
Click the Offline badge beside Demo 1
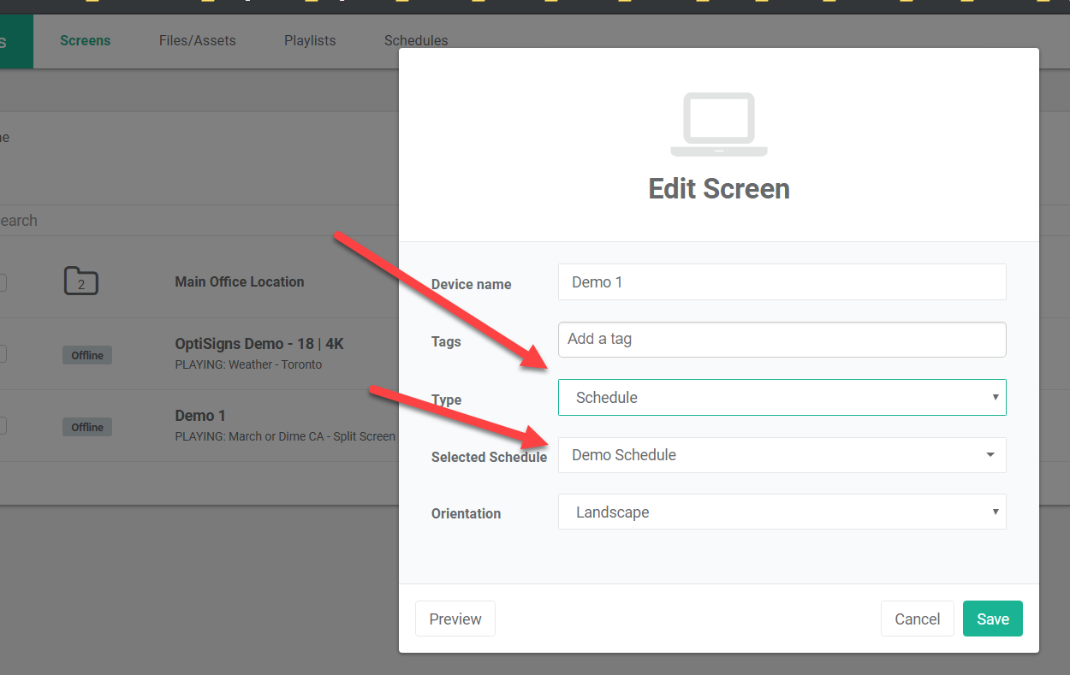[86, 426]
